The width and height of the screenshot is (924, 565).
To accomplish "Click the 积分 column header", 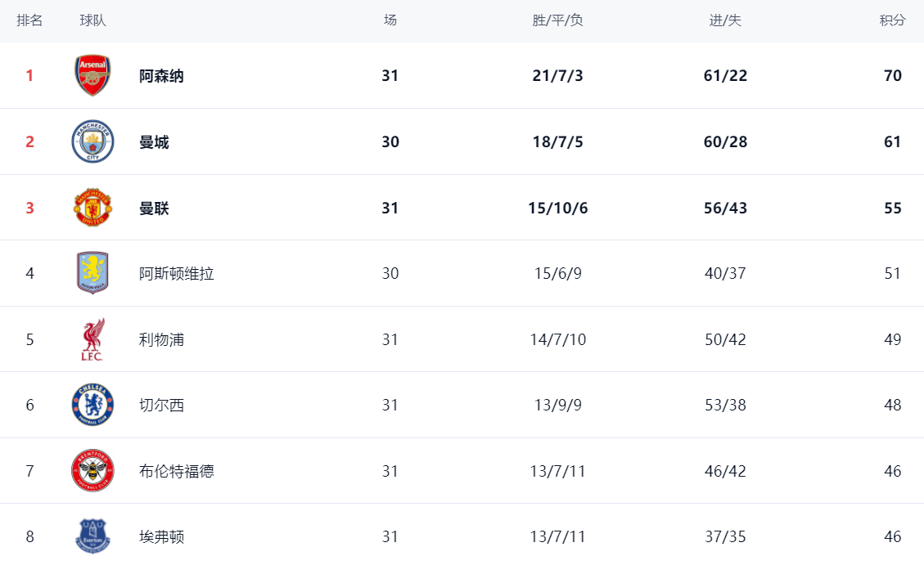I will pyautogui.click(x=892, y=20).
